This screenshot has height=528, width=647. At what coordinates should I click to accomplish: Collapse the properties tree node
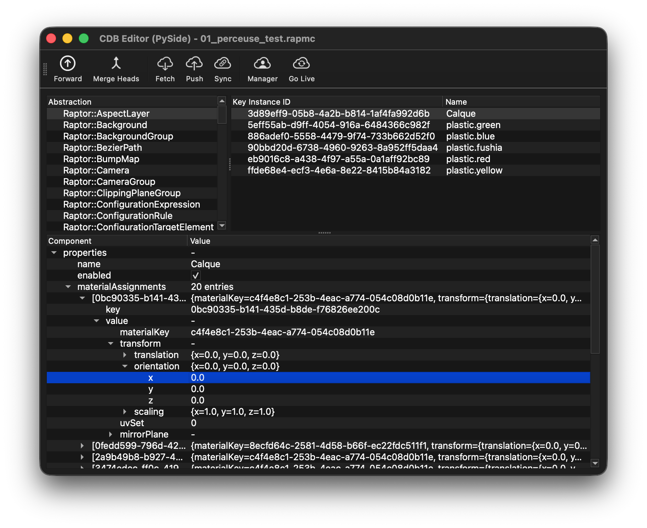click(54, 253)
